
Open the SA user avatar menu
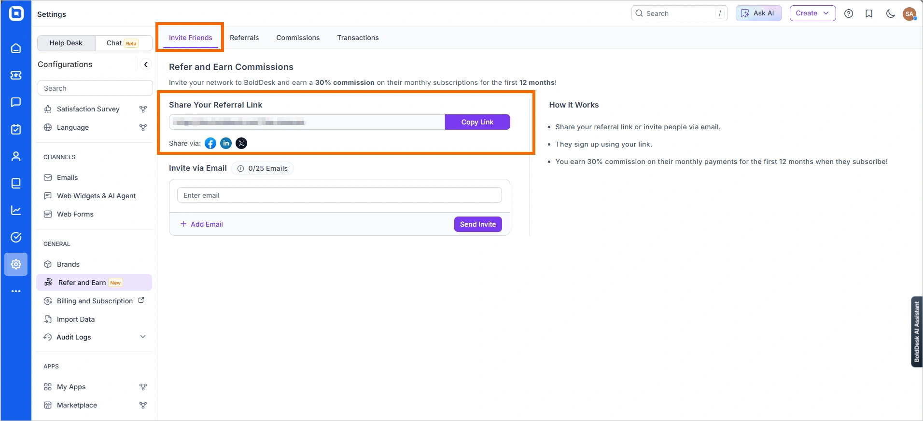point(909,14)
